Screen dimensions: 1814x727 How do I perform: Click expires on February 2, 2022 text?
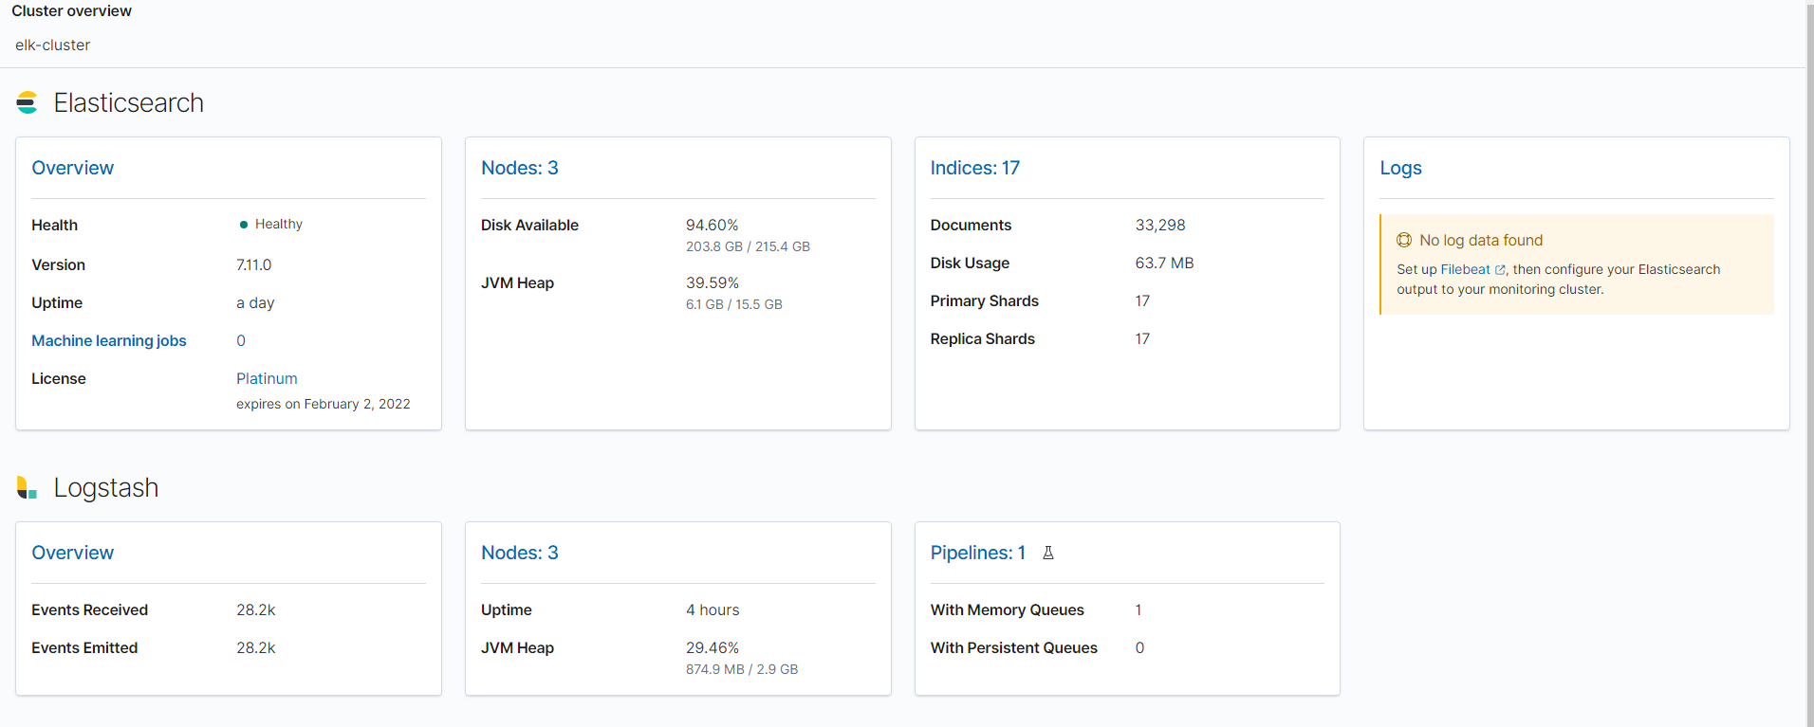pyautogui.click(x=324, y=404)
